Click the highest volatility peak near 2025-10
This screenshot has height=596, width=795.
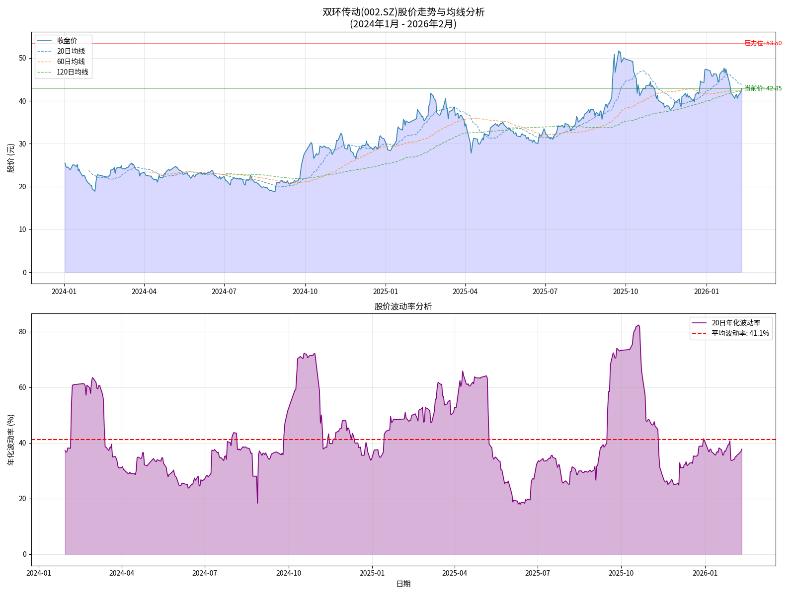pyautogui.click(x=638, y=325)
